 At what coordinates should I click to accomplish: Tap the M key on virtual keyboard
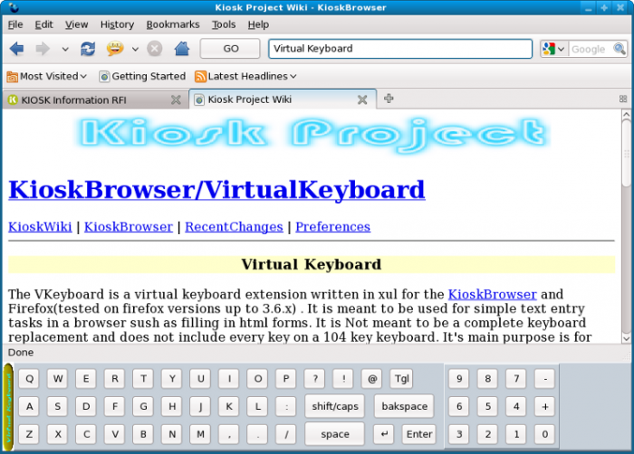[200, 434]
